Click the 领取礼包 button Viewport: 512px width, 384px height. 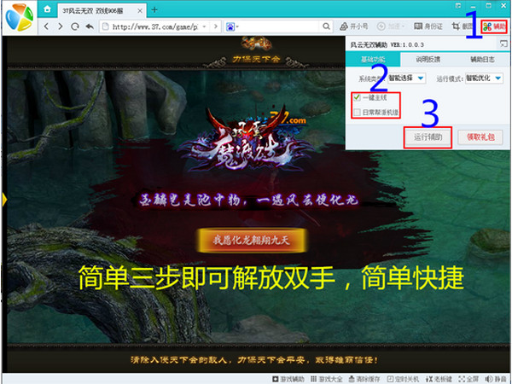pos(480,137)
